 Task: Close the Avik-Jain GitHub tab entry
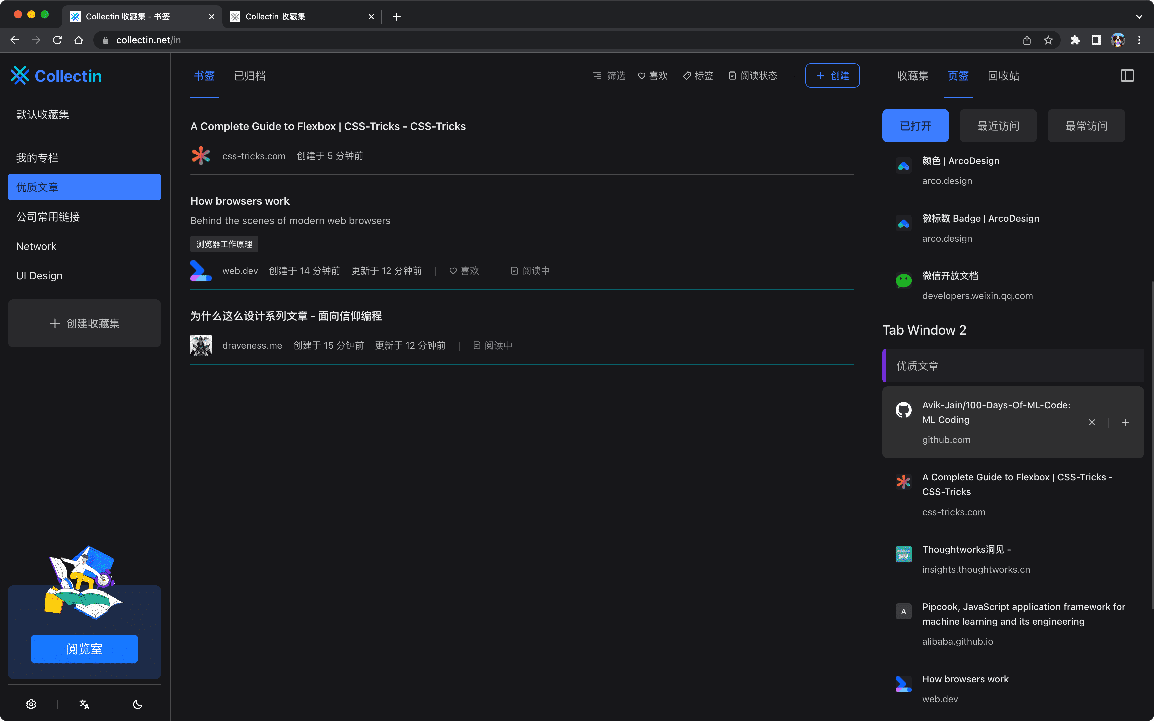1092,423
